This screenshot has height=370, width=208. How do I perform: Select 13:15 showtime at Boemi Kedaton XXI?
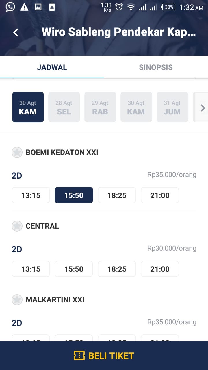click(31, 195)
